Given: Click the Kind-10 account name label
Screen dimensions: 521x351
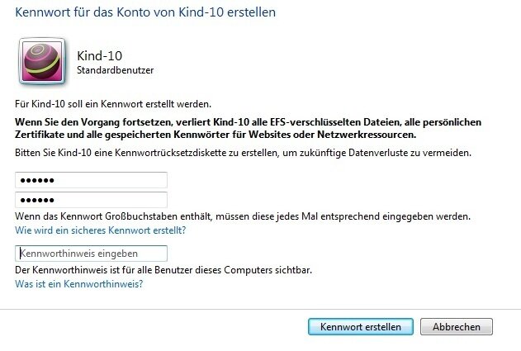Looking at the screenshot, I should (94, 56).
